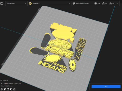This screenshot has height=91, width=122.
Task: Click the print profile sliders icon
Action: 74,4
